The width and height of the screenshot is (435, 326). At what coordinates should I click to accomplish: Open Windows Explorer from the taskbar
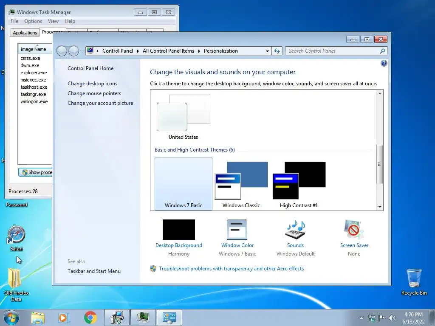coord(37,318)
